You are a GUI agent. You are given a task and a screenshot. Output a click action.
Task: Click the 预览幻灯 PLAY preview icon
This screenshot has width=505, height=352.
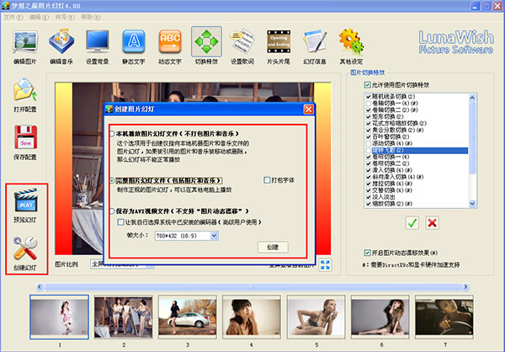[26, 200]
